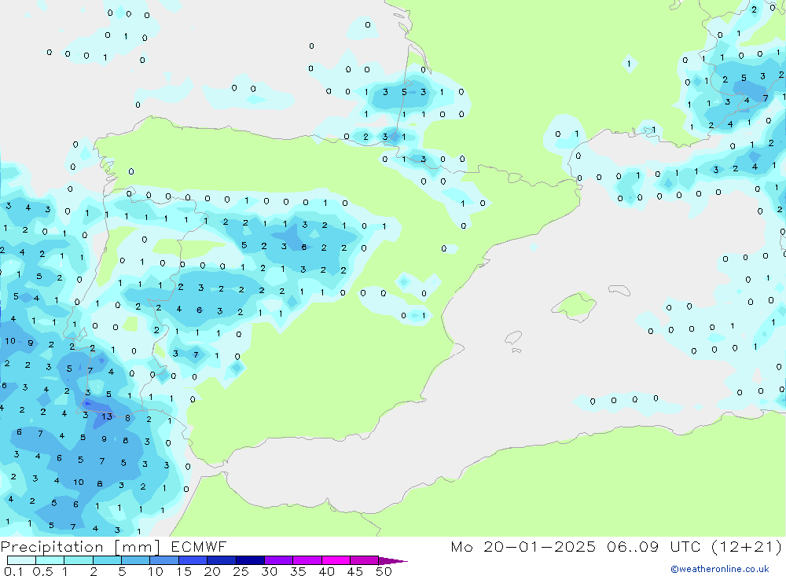Click the 15–20 mm blue legend swatch
The width and height of the screenshot is (786, 576).
[193, 560]
